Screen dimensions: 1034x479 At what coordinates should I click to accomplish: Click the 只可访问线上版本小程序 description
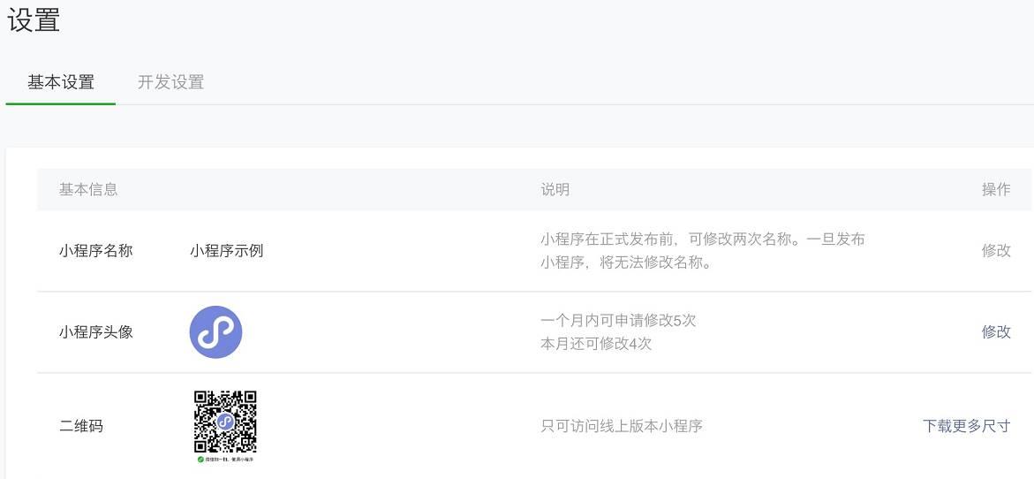tap(622, 426)
